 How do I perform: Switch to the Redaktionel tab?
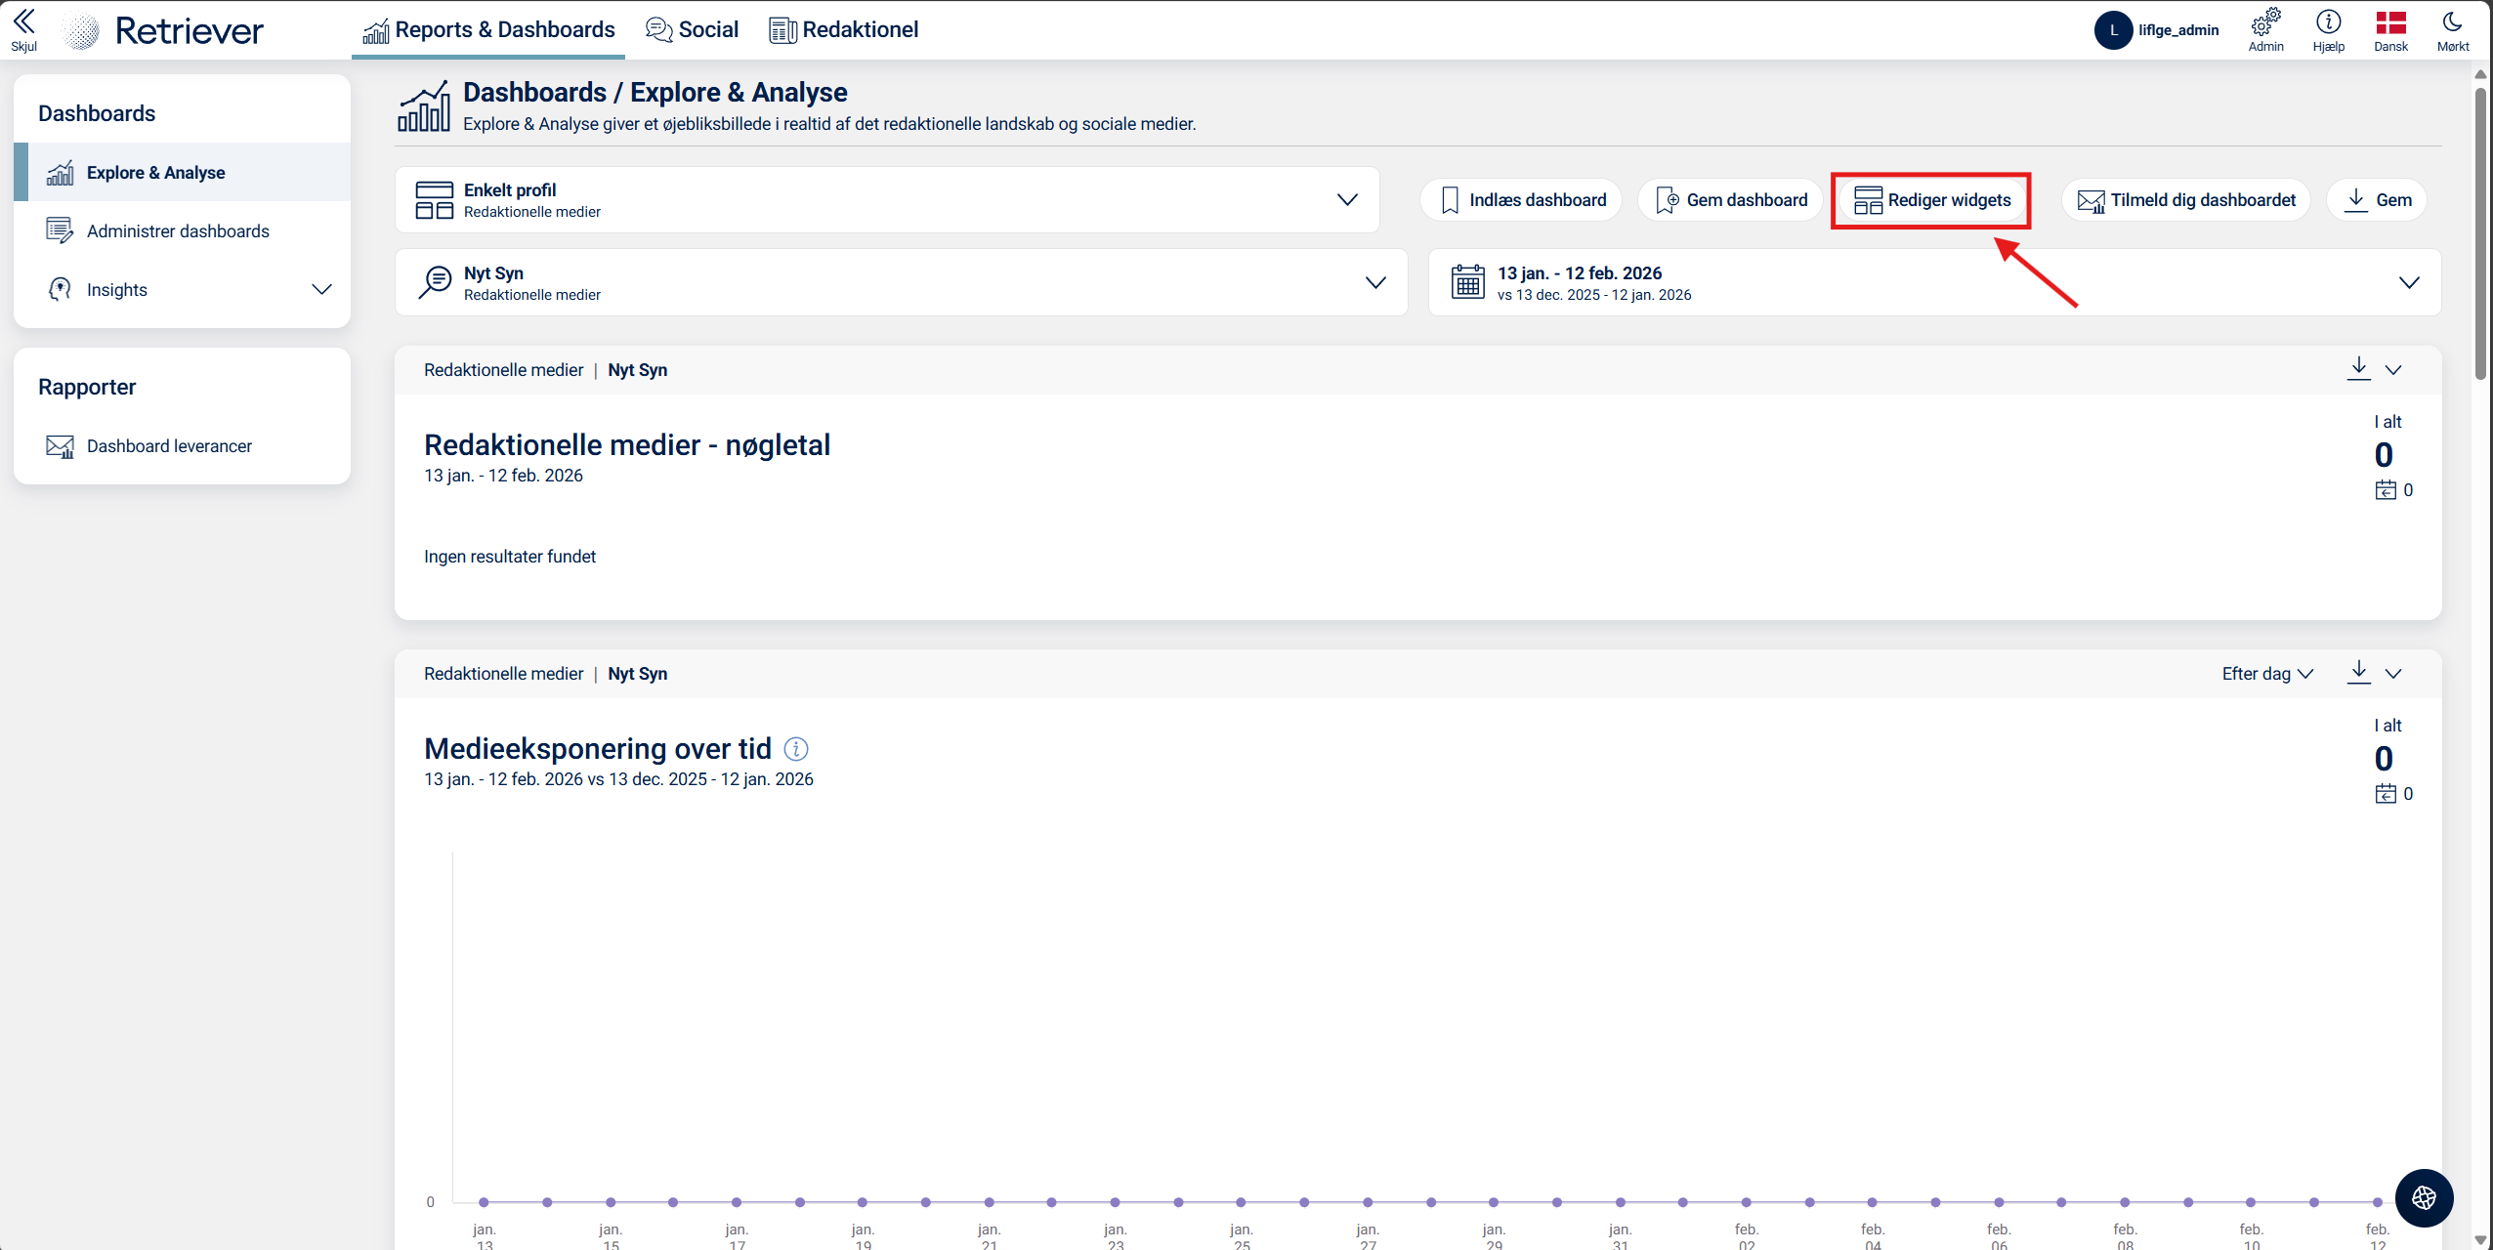pos(844,29)
